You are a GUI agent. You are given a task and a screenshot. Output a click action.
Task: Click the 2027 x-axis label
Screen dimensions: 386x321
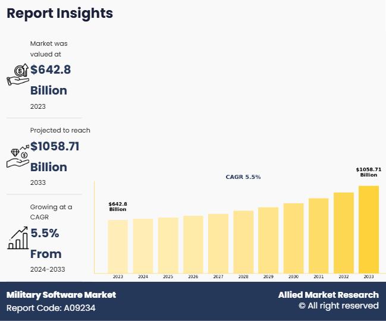click(x=218, y=277)
